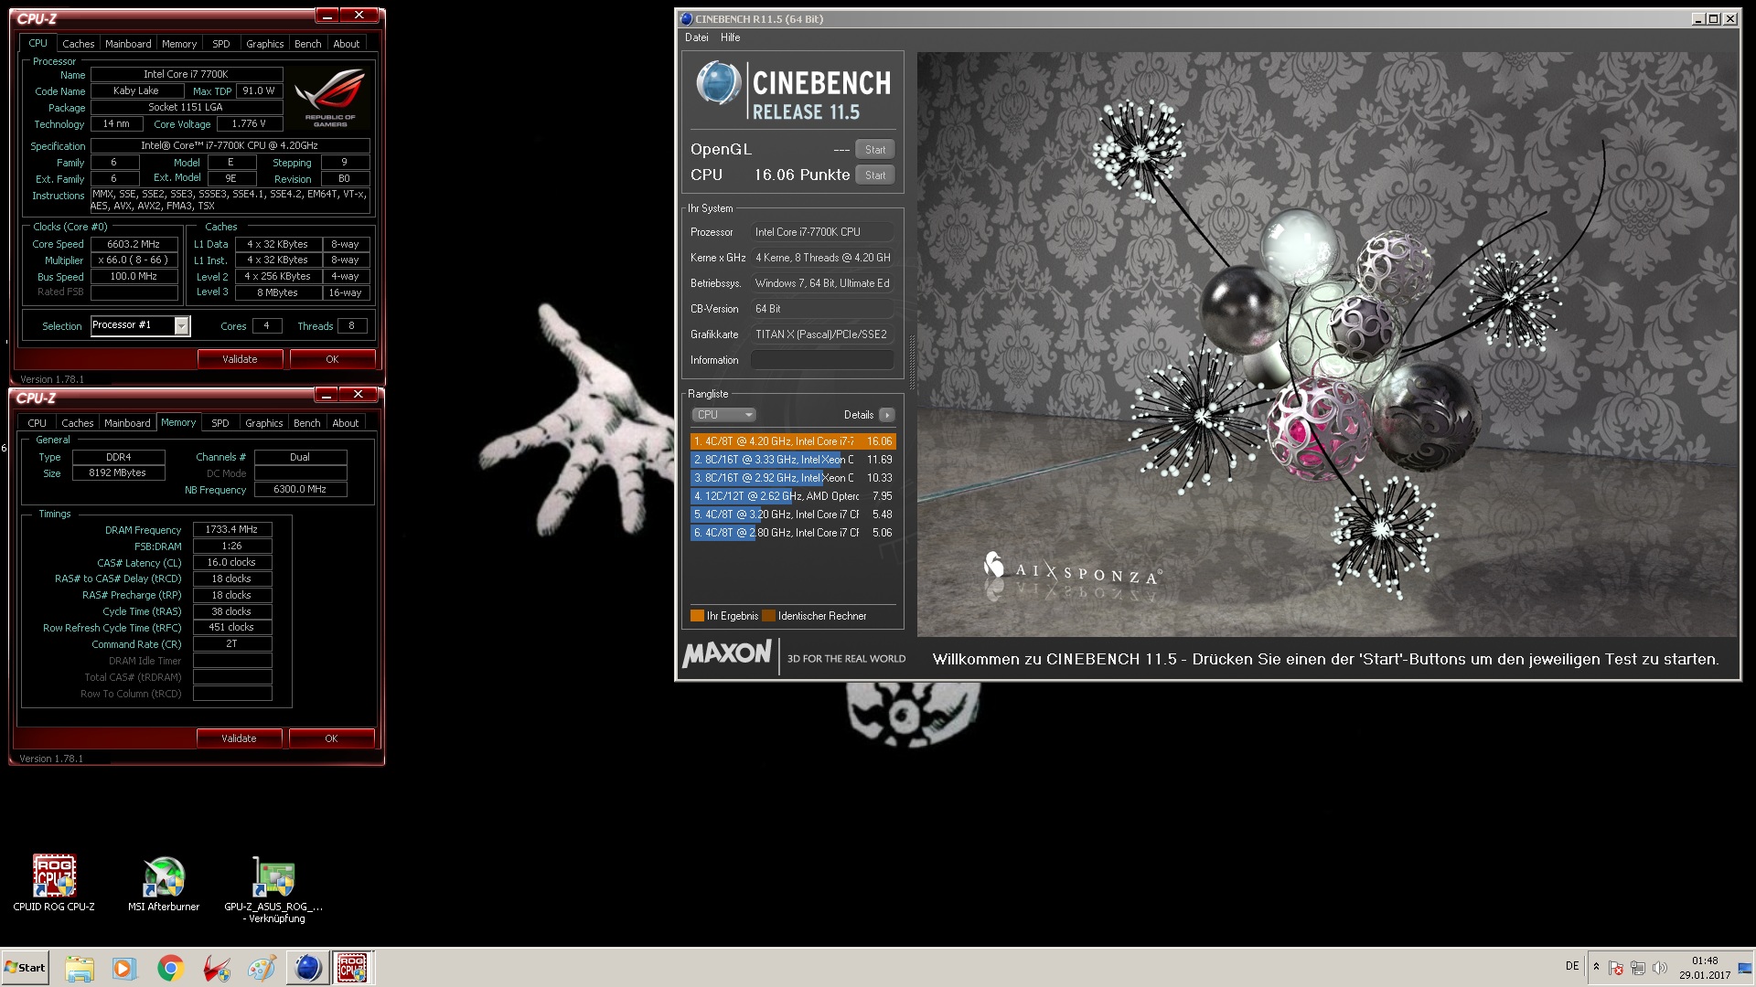Open Mainboard tab in bottom CPU-Z window
Viewport: 1756px width, 987px height.
127,423
